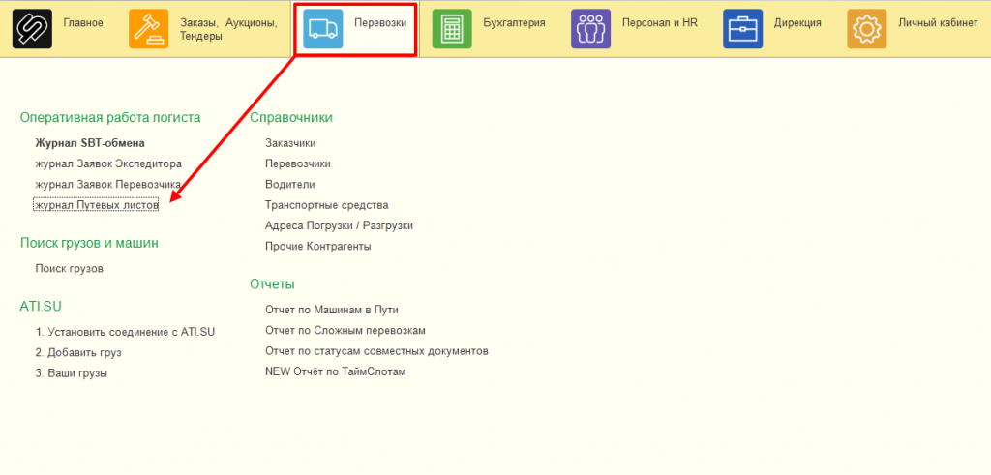Open журнал Заявок Перевозчика
Viewport: 991px width, 475px height.
(x=108, y=184)
